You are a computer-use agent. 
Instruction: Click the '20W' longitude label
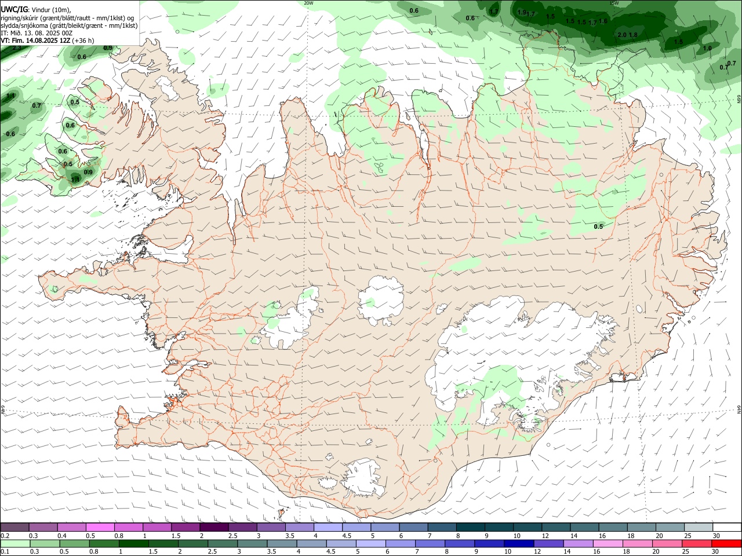pyautogui.click(x=308, y=3)
